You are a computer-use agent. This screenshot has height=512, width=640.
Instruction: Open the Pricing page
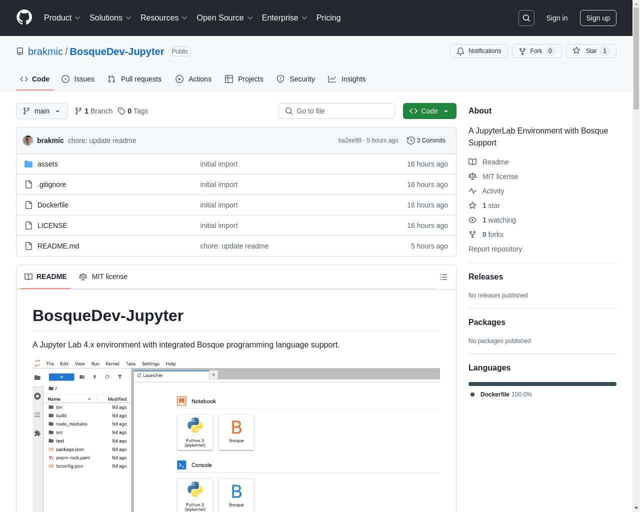point(328,18)
